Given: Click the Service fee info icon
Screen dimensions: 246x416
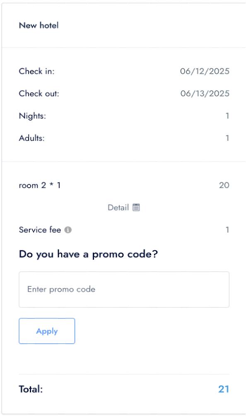Looking at the screenshot, I should [x=68, y=230].
